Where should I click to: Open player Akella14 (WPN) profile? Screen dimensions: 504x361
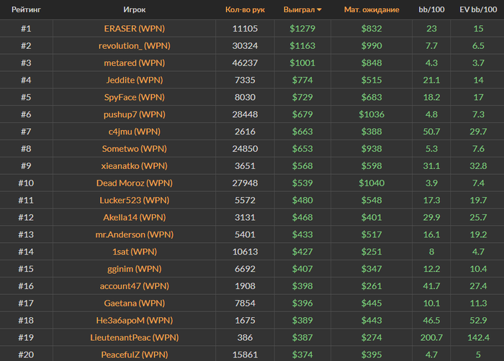[x=135, y=217]
